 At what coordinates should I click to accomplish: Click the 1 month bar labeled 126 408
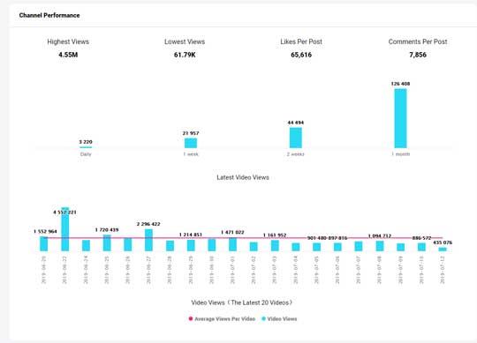click(x=400, y=118)
